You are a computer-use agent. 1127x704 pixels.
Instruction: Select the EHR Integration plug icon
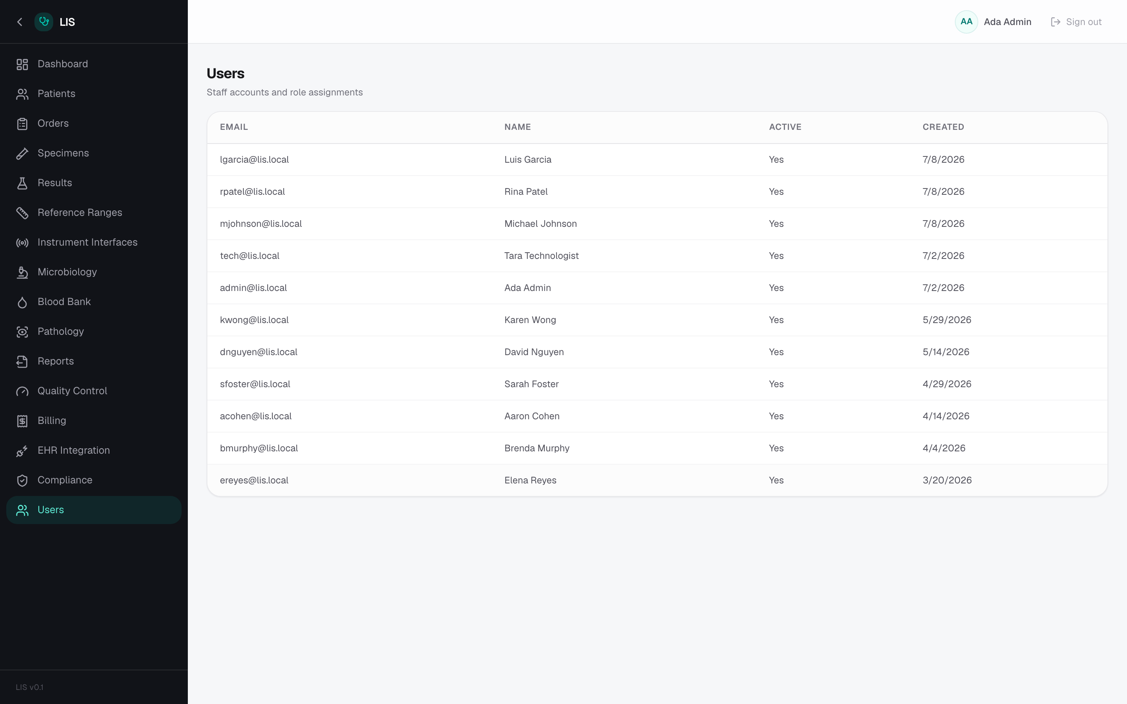tap(22, 451)
